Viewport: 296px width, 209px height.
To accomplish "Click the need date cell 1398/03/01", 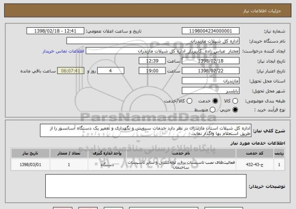I will 30,165.
